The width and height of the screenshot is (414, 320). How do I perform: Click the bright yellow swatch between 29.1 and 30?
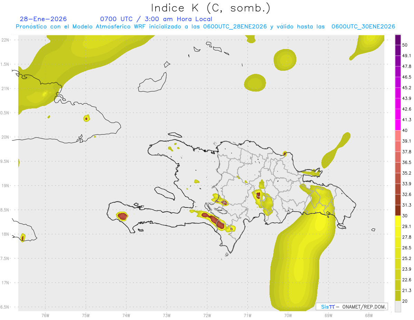tap(398, 221)
